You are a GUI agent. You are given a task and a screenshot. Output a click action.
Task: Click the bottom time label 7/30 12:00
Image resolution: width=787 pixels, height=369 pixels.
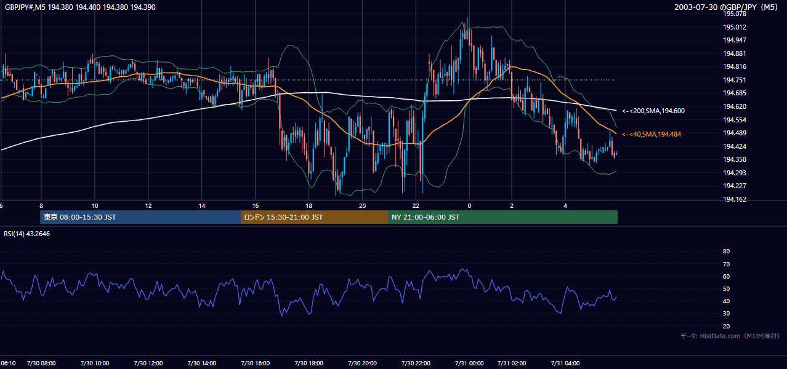click(x=148, y=363)
